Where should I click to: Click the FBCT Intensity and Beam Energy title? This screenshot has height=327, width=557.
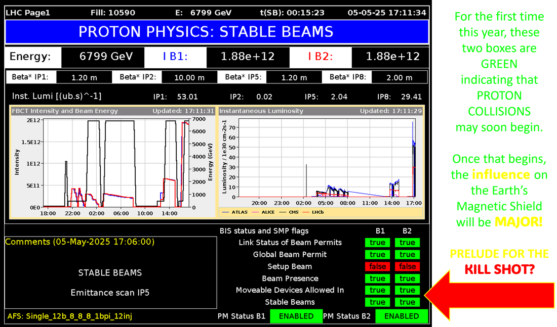65,111
